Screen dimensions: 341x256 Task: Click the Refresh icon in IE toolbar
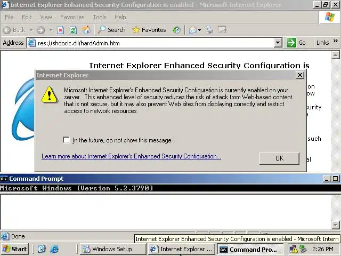[73, 30]
